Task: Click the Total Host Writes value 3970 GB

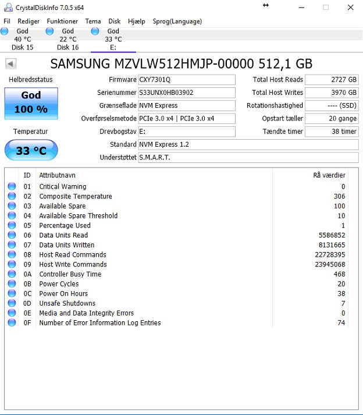Action: click(x=332, y=93)
